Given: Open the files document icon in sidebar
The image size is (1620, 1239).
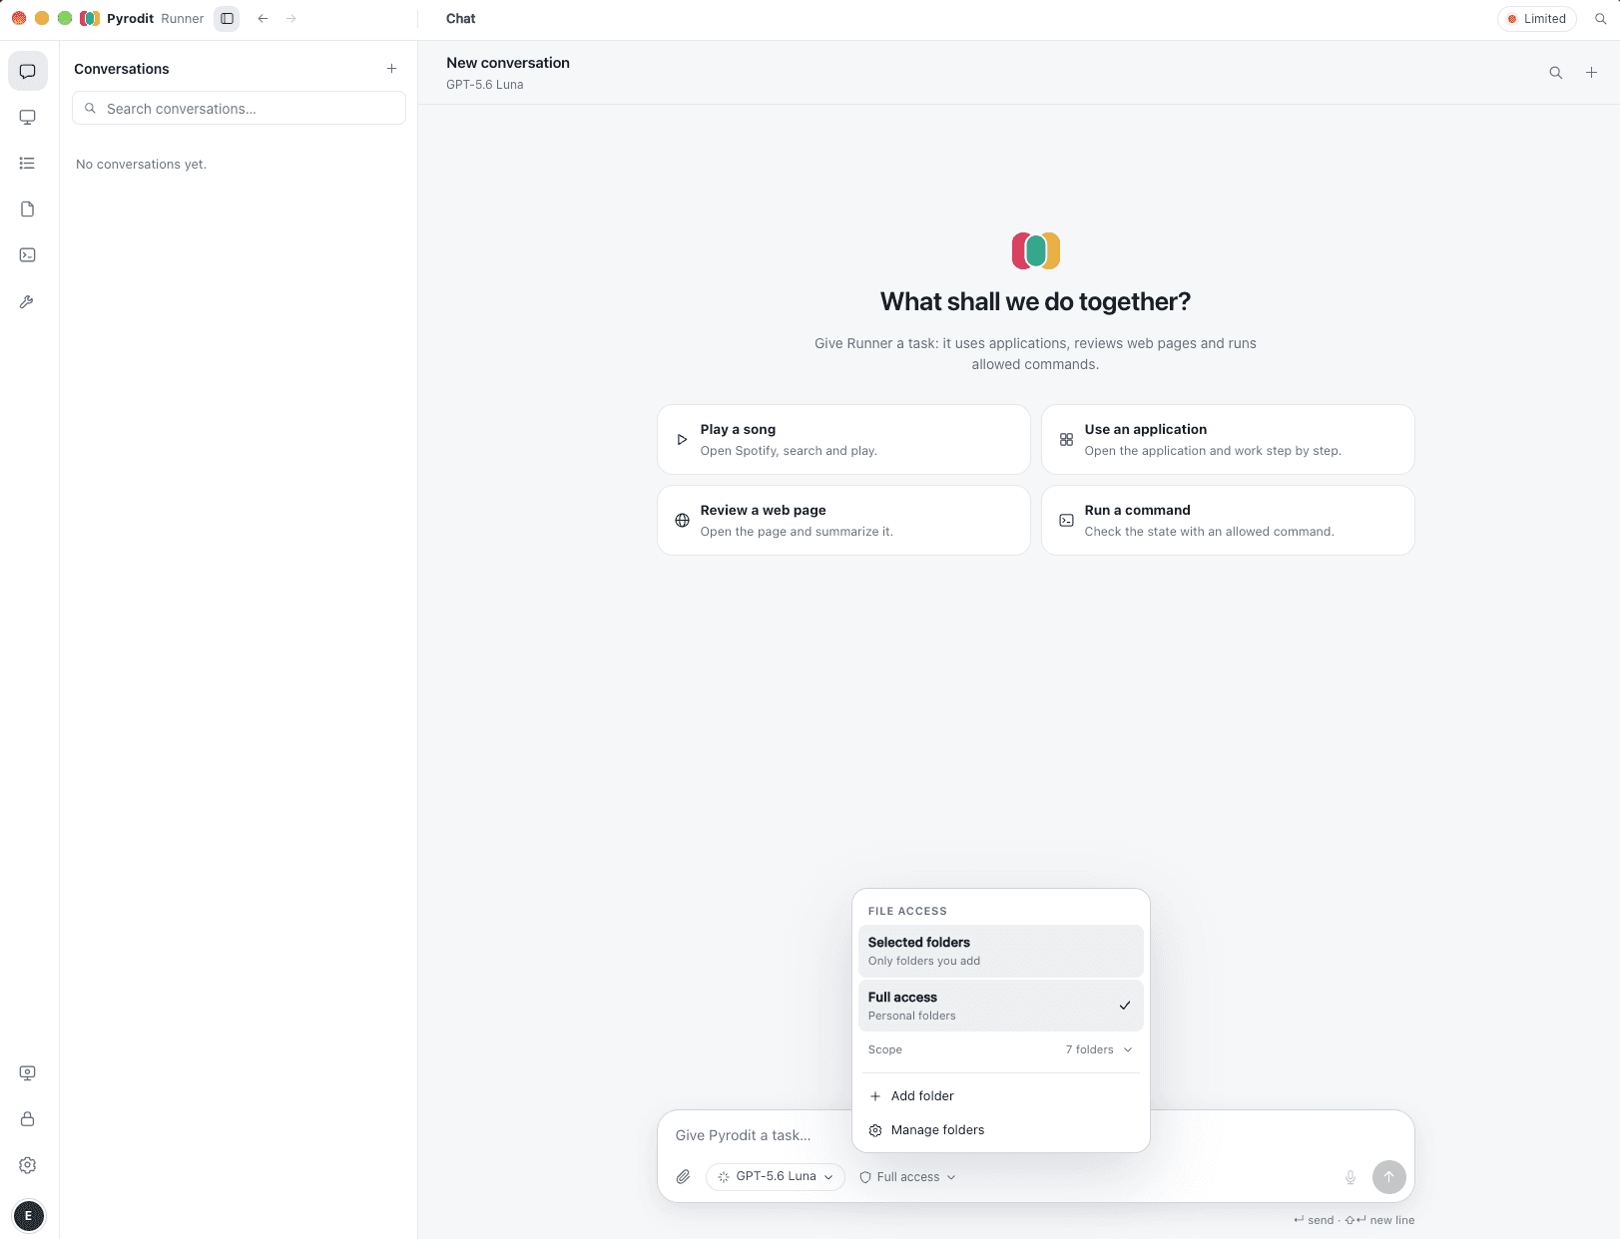Looking at the screenshot, I should tap(28, 208).
